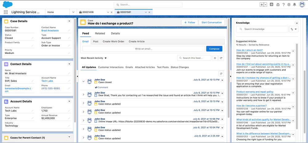Edit the Status field pencil icon
This screenshot has height=143, width=308.
(32, 38)
